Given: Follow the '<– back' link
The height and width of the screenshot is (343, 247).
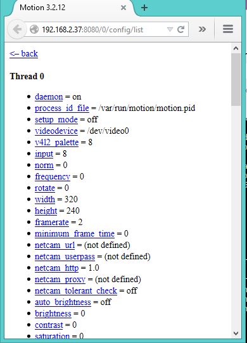Looking at the screenshot, I should pos(23,54).
